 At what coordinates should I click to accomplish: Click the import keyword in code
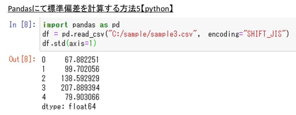[x=55, y=25]
